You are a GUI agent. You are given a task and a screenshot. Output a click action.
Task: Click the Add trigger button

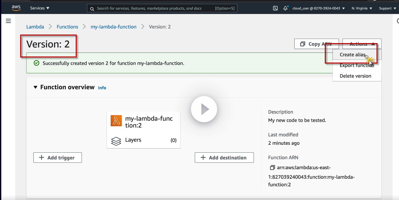[58, 158]
